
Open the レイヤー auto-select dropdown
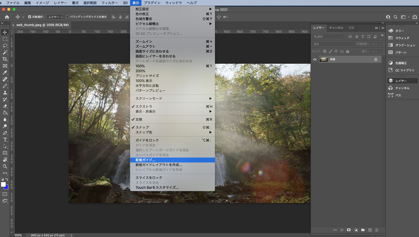[x=56, y=17]
